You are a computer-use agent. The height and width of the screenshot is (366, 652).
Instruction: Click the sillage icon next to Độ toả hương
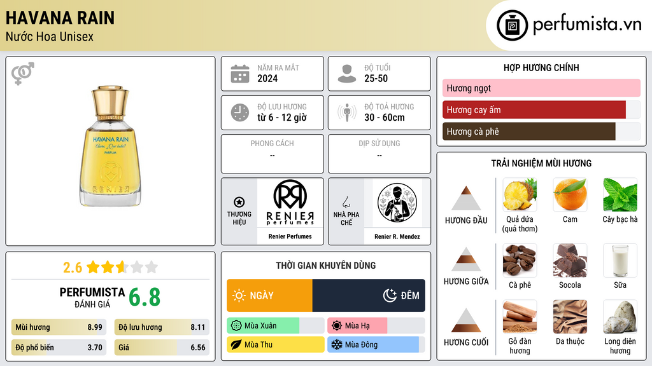(x=347, y=112)
